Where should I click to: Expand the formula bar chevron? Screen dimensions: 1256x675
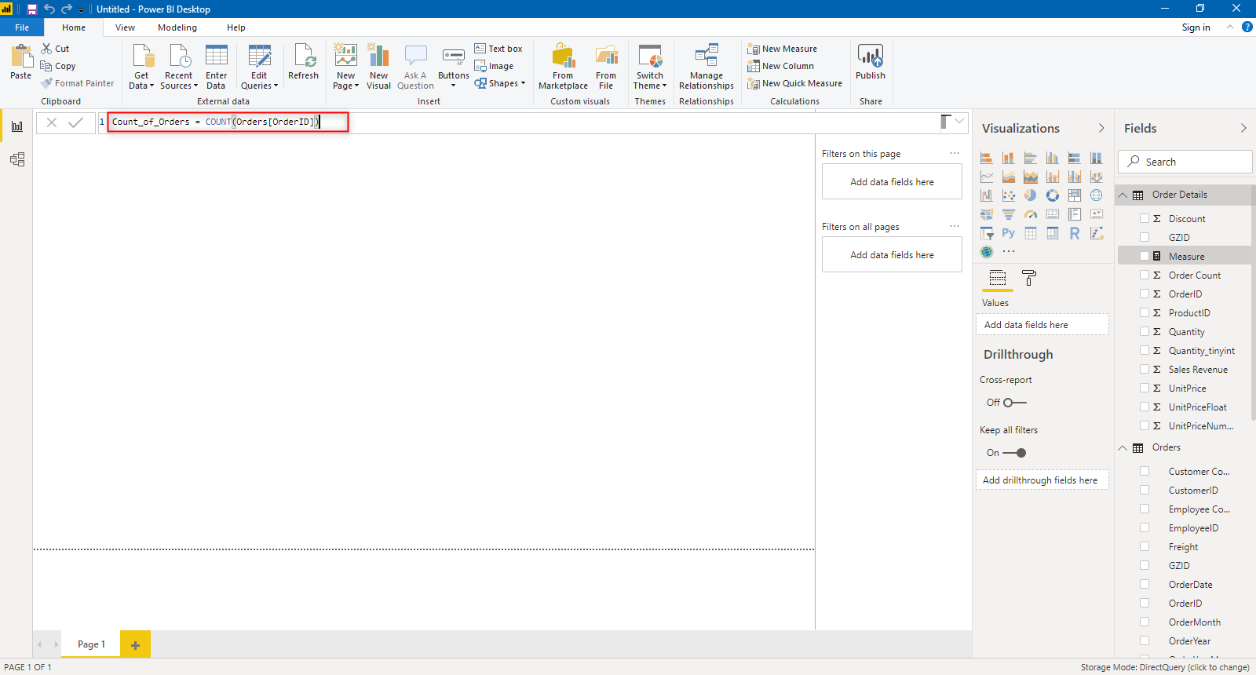click(x=959, y=122)
